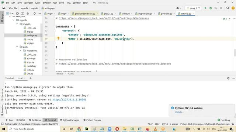Image resolution: width=236 pixels, height=132 pixels.
Task: Expand all in Project panel
Action: coord(22,14)
